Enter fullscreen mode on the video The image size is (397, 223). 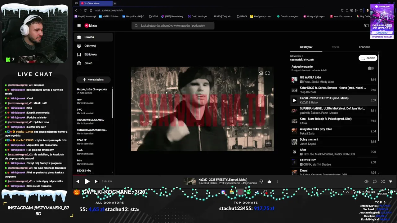[x=267, y=73]
